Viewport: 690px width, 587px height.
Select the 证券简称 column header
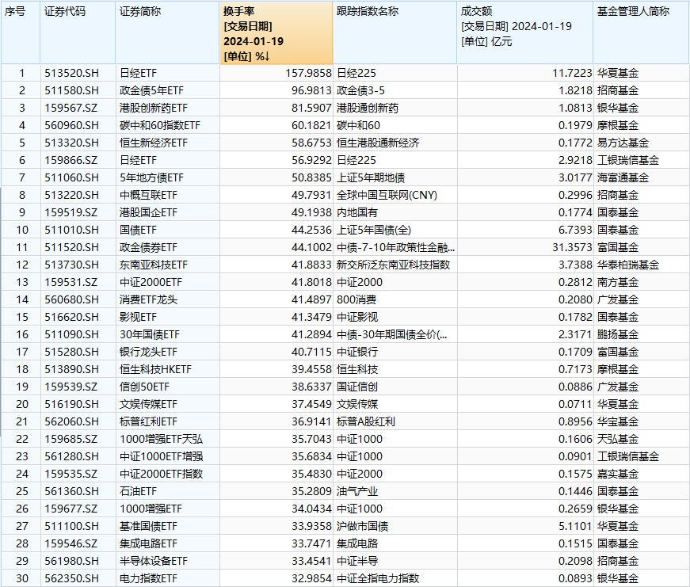click(x=139, y=12)
